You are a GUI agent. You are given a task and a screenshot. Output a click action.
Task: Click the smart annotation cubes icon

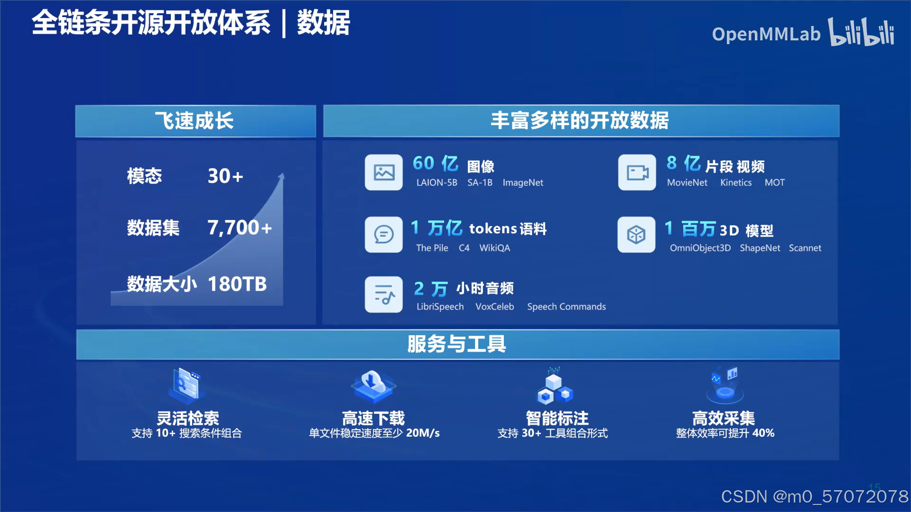pos(554,386)
